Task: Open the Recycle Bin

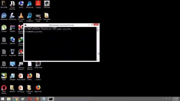Action: (x=12, y=52)
